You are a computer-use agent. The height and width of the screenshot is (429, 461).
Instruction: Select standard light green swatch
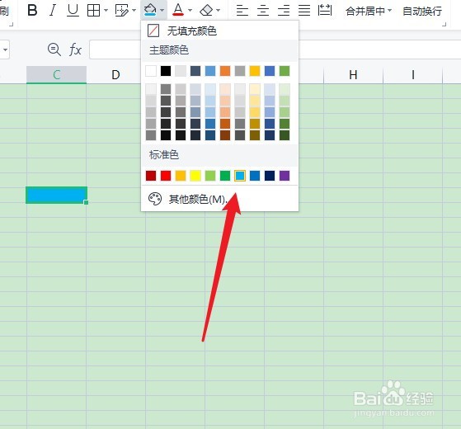pyautogui.click(x=210, y=176)
